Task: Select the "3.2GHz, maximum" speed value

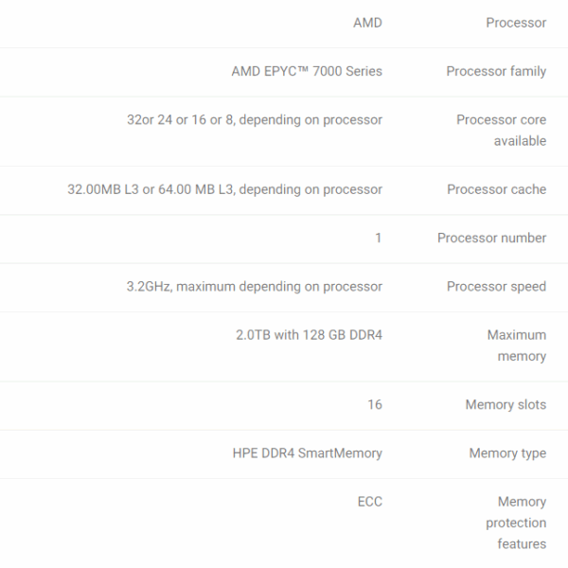Action: pos(255,286)
